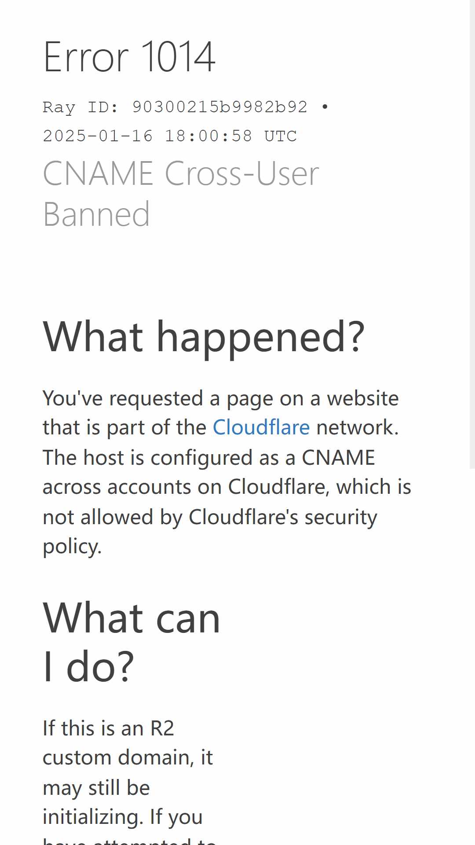Click the line initializing. If you
Screen dimensions: 475x845
pyautogui.click(x=123, y=817)
